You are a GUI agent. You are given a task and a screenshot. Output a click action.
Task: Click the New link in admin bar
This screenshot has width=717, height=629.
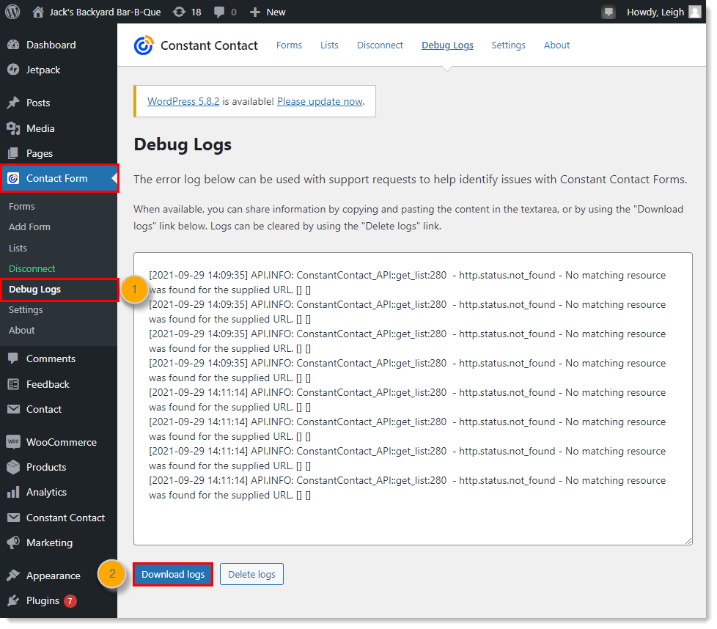click(x=276, y=12)
